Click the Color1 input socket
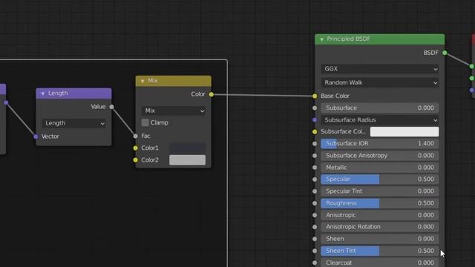 tap(135, 148)
